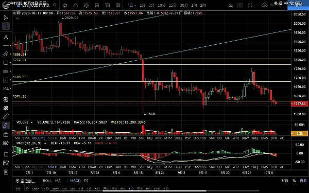Click the 1557.86 current price label
This screenshot has width=309, height=193.
[299, 103]
